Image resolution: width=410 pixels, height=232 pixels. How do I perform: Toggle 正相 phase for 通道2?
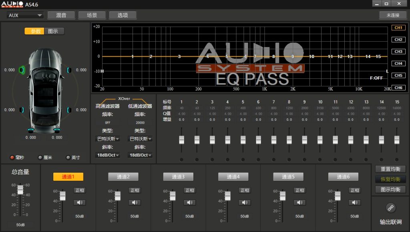click(135, 190)
